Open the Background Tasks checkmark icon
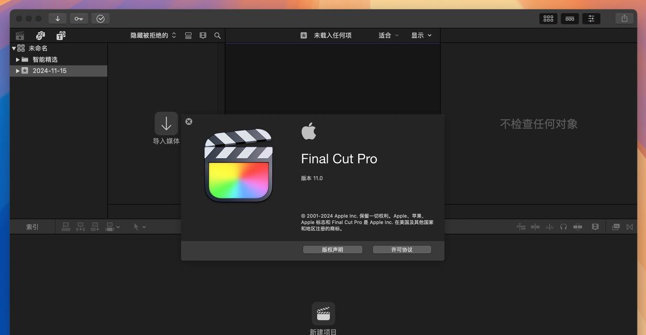 coord(101,18)
